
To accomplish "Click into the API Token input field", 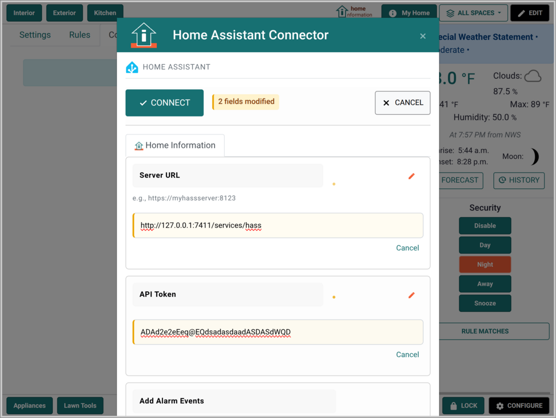I will click(x=278, y=332).
